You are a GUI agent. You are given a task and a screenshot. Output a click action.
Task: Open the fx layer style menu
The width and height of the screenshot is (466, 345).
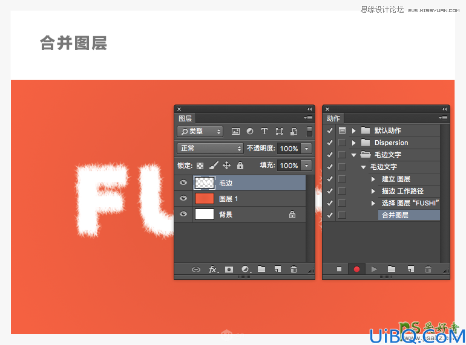pos(214,269)
